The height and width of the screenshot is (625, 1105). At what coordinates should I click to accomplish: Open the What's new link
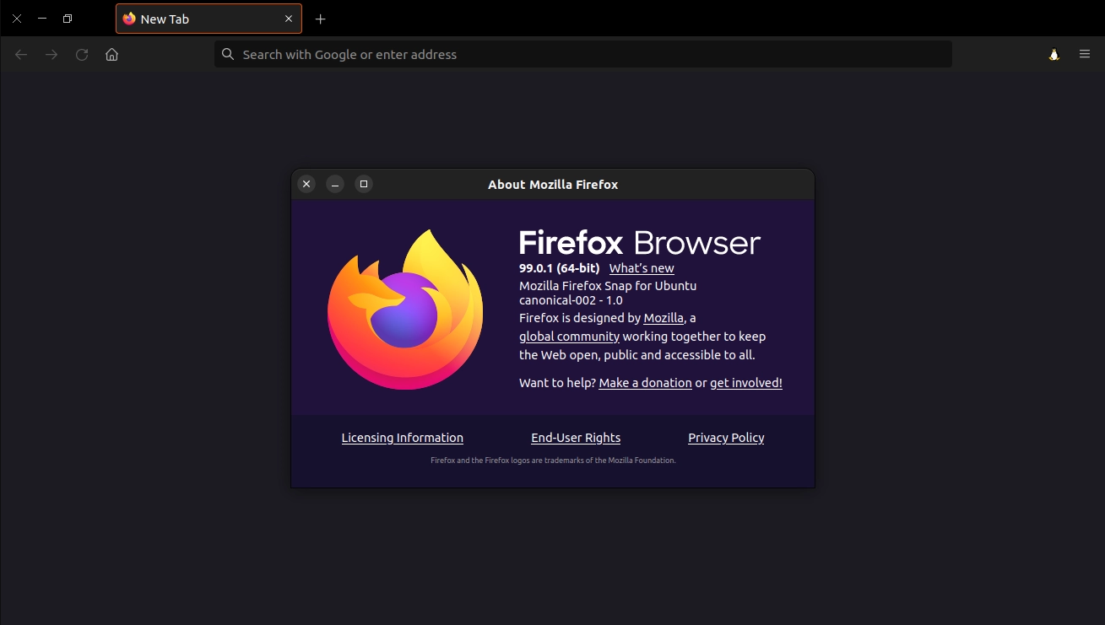click(642, 268)
